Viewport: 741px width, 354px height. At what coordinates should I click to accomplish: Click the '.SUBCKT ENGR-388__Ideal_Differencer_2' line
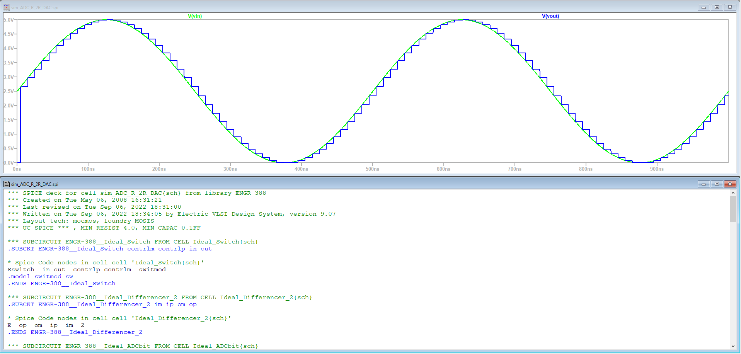(x=102, y=305)
